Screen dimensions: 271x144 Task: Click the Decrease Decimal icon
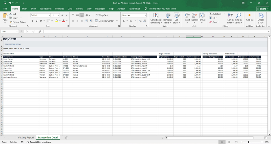point(144,21)
